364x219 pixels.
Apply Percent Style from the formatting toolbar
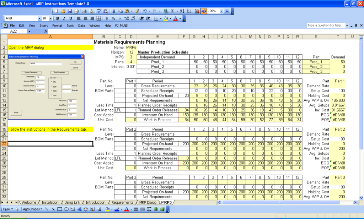(x=113, y=18)
